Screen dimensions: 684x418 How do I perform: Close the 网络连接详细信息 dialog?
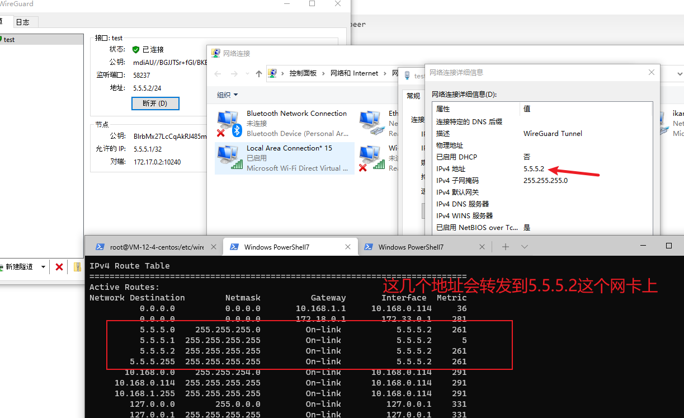(x=651, y=72)
